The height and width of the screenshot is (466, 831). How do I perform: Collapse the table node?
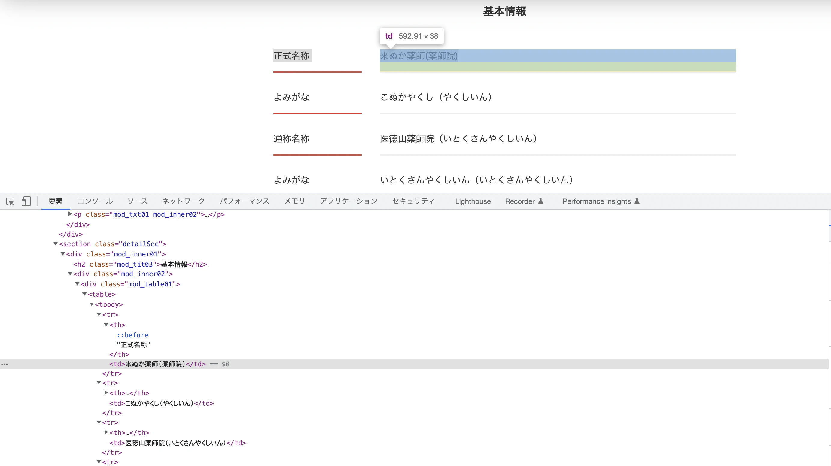pyautogui.click(x=84, y=294)
